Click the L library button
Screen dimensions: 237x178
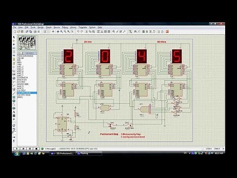21,53
